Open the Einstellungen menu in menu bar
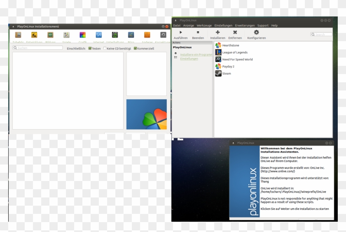Screen dimensions: 346x232 (223, 26)
